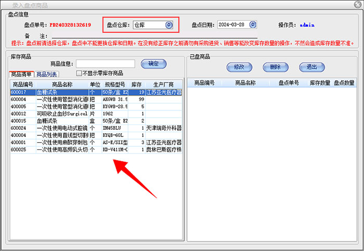Image resolution: width=364 pixels, height=251 pixels.
Task: Click the 生产厂商 column header
Action: [163, 84]
